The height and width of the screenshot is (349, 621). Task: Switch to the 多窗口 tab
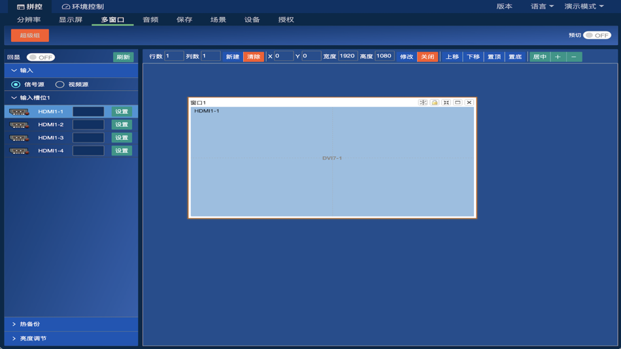(112, 20)
